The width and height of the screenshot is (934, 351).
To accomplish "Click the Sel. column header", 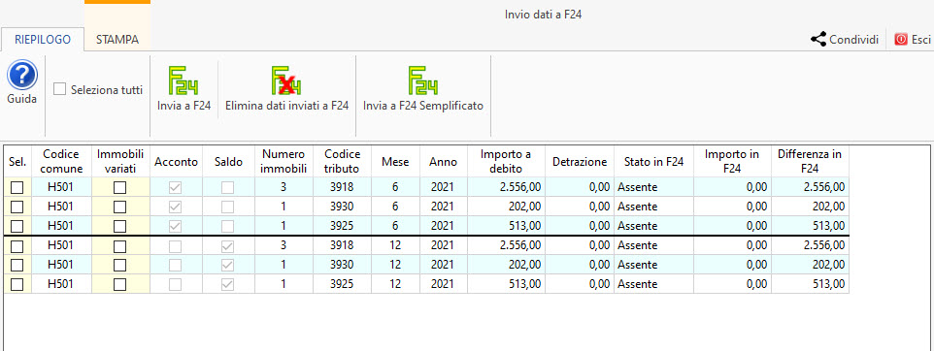I will (x=17, y=161).
